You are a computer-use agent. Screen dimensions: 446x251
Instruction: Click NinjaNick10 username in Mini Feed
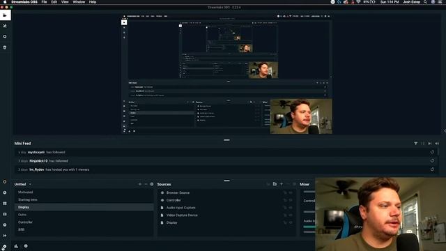[38, 161]
